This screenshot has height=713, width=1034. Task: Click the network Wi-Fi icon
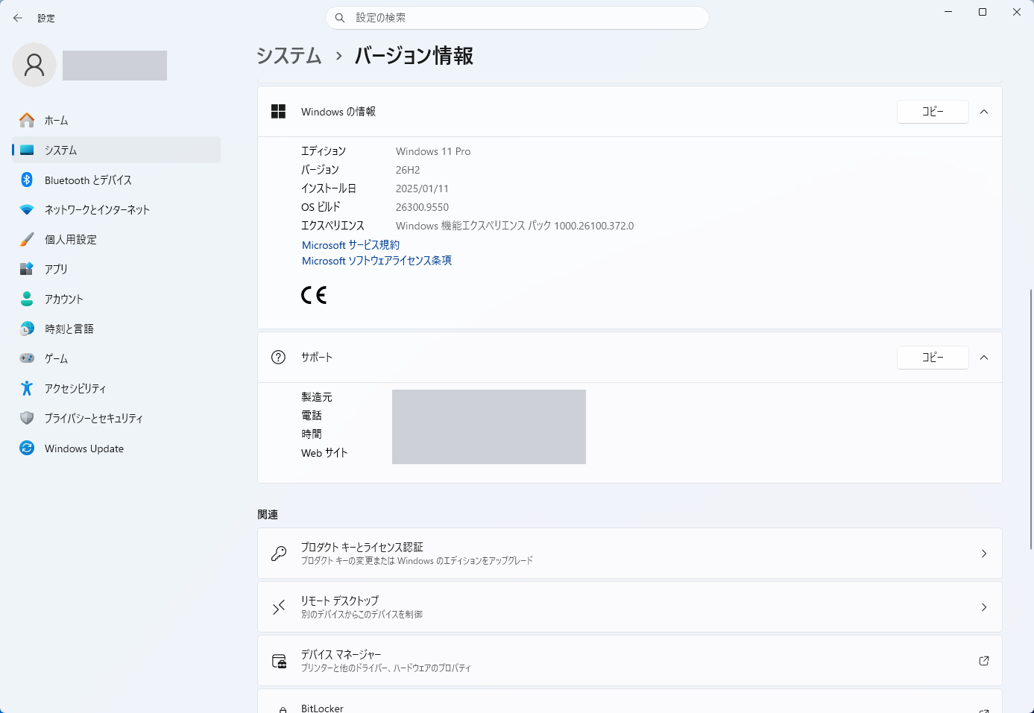[x=27, y=209]
